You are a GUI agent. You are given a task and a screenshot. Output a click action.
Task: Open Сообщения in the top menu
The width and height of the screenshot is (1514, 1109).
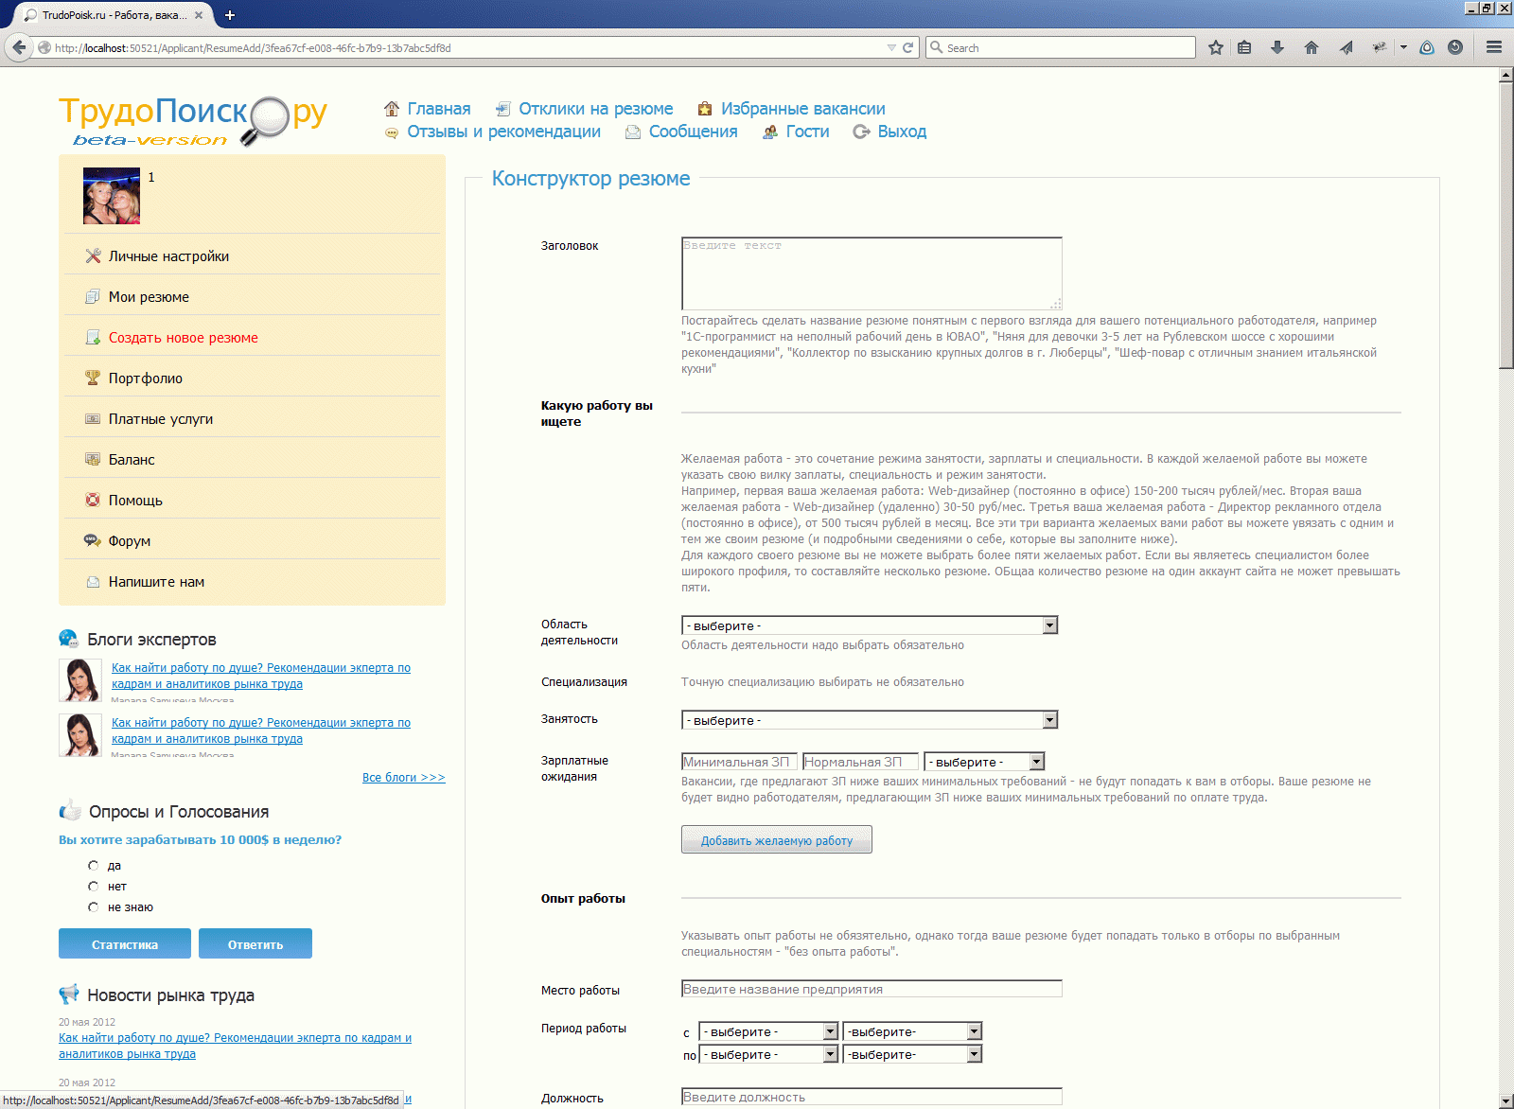click(x=694, y=132)
